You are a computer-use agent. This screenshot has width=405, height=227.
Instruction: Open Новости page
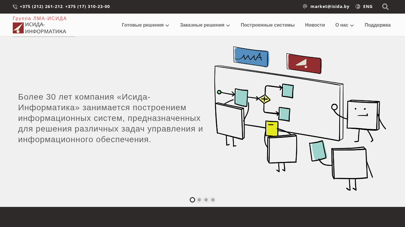[315, 25]
